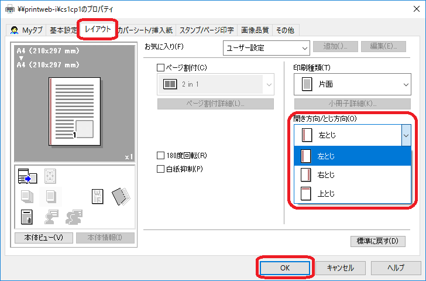Click the 編集 favorites button

[x=383, y=46]
